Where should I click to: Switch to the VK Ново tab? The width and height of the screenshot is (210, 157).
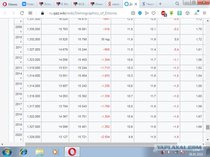(28, 4)
